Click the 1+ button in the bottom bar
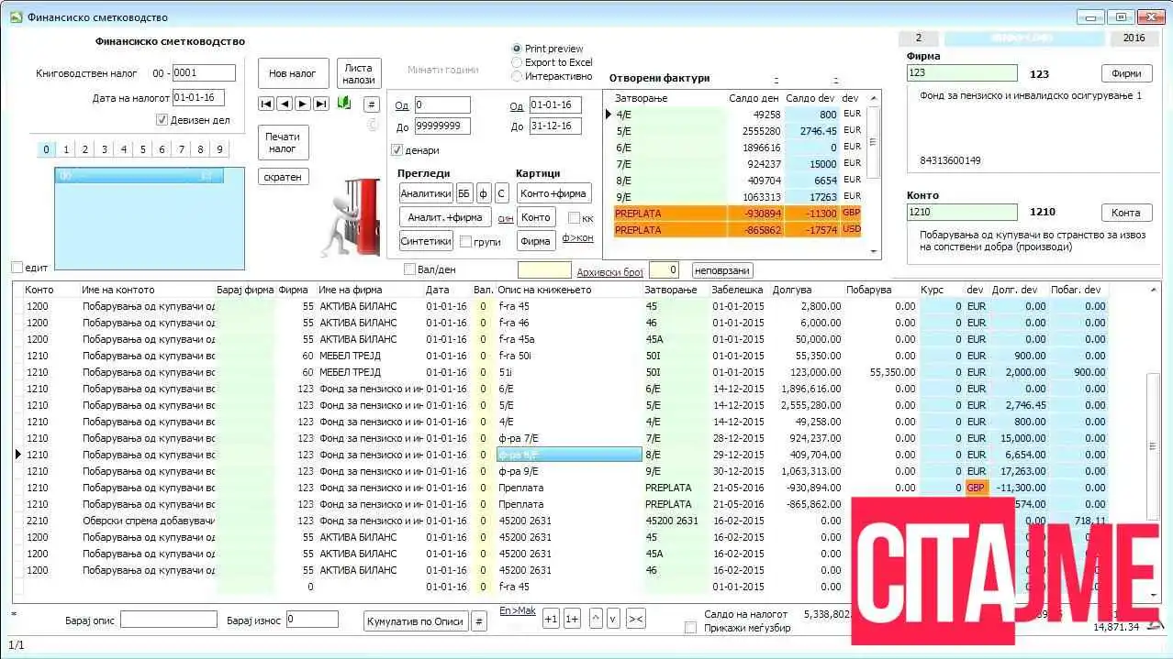1173x659 pixels. (x=572, y=619)
